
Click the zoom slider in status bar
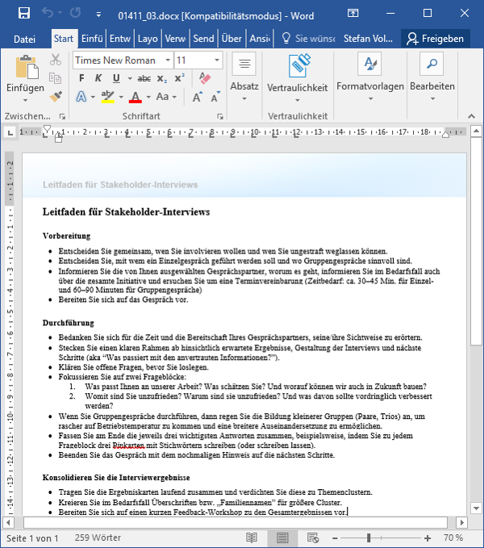point(369,538)
